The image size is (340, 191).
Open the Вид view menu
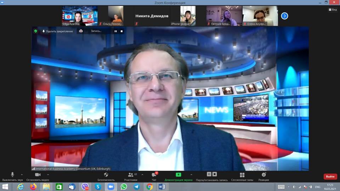(332, 10)
